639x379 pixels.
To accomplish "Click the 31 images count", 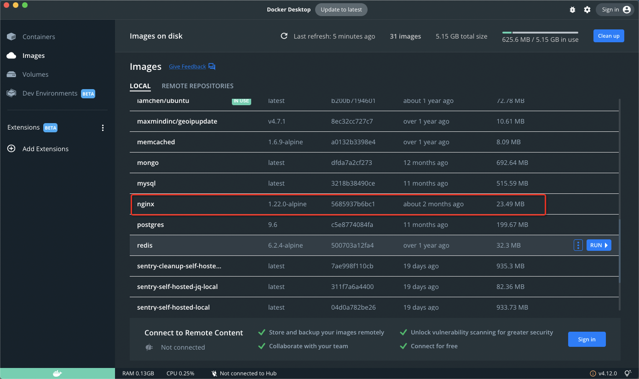I will coord(405,36).
